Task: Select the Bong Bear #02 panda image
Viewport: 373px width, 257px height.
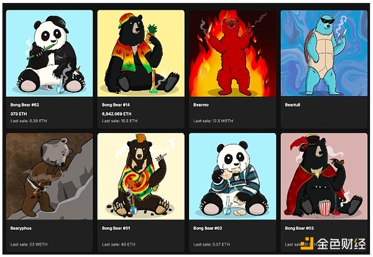Action: [233, 177]
